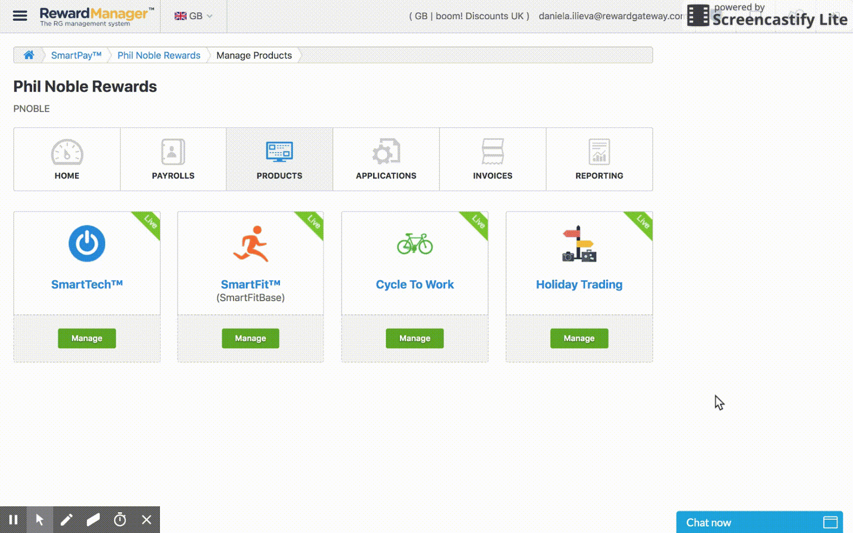Select the PRODUCTS tab
Screen dimensions: 853x533
(x=279, y=159)
